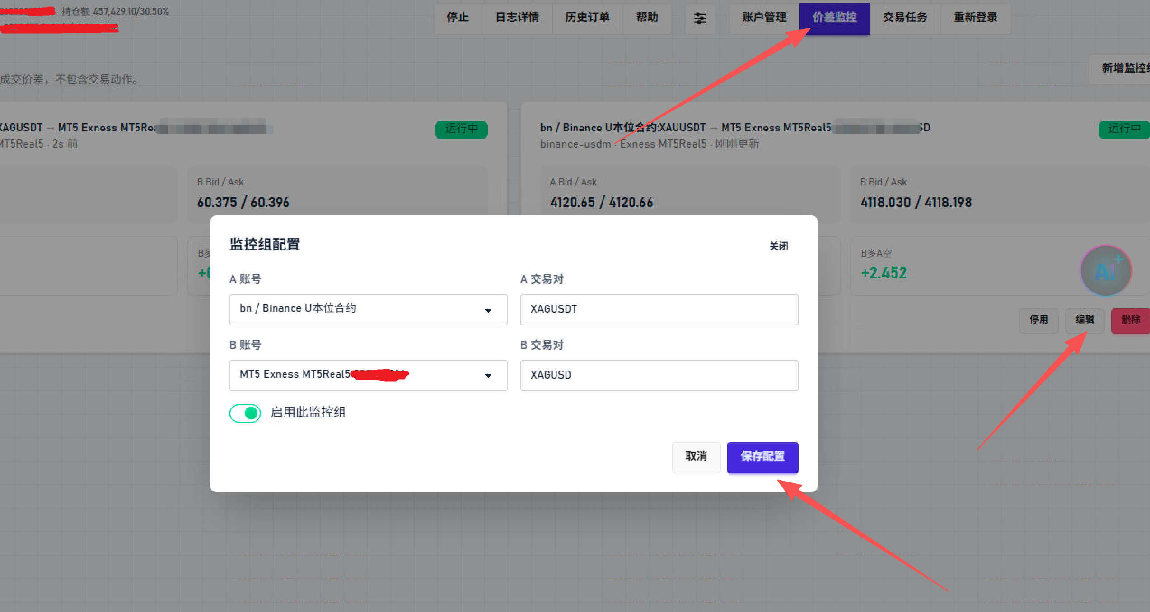The image size is (1150, 612).
Task: Click the A 交易对 input field XAGUSDT
Action: click(659, 310)
